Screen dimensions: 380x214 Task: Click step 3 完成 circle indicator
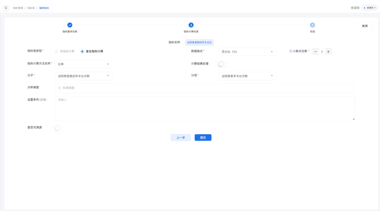312,25
